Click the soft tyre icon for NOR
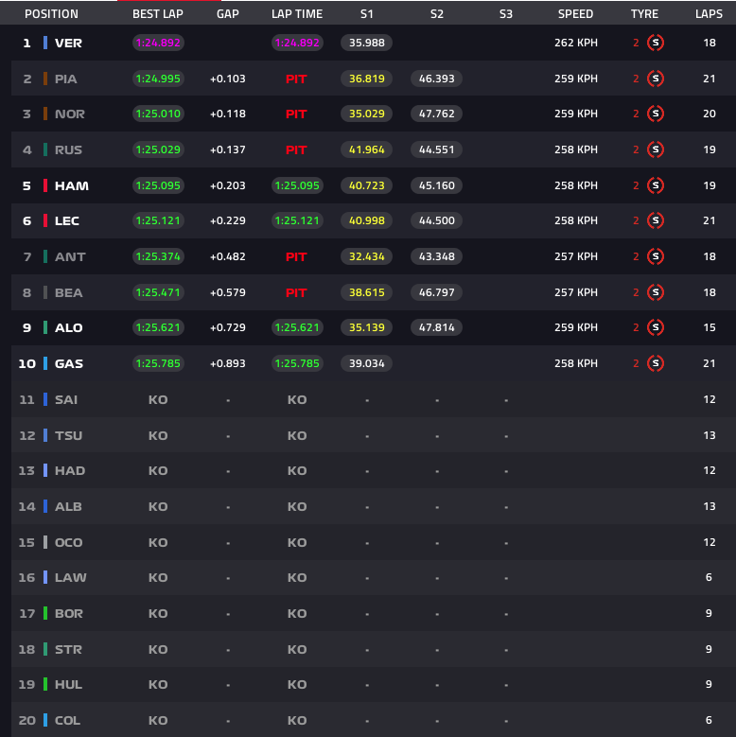This screenshot has height=737, width=736. click(656, 114)
